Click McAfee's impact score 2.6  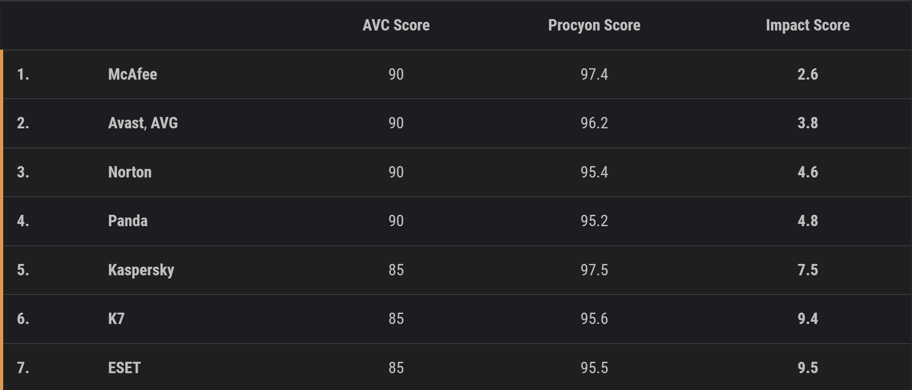807,74
